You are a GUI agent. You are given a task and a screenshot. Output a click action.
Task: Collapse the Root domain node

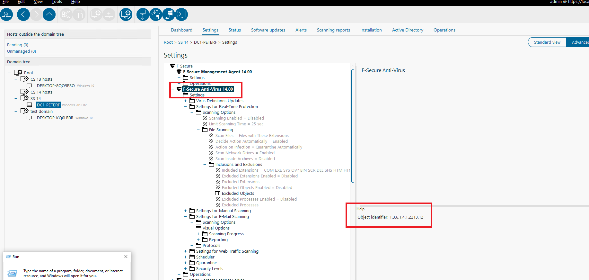tap(9, 73)
